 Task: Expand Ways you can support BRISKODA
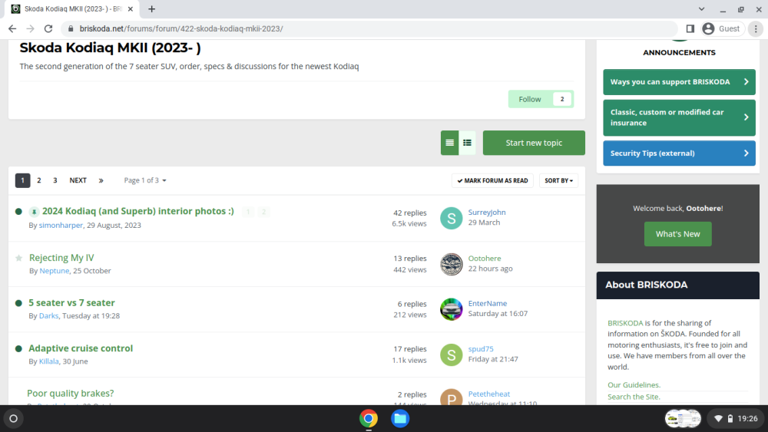click(679, 82)
